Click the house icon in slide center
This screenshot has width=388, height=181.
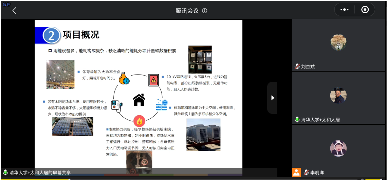[x=139, y=100]
